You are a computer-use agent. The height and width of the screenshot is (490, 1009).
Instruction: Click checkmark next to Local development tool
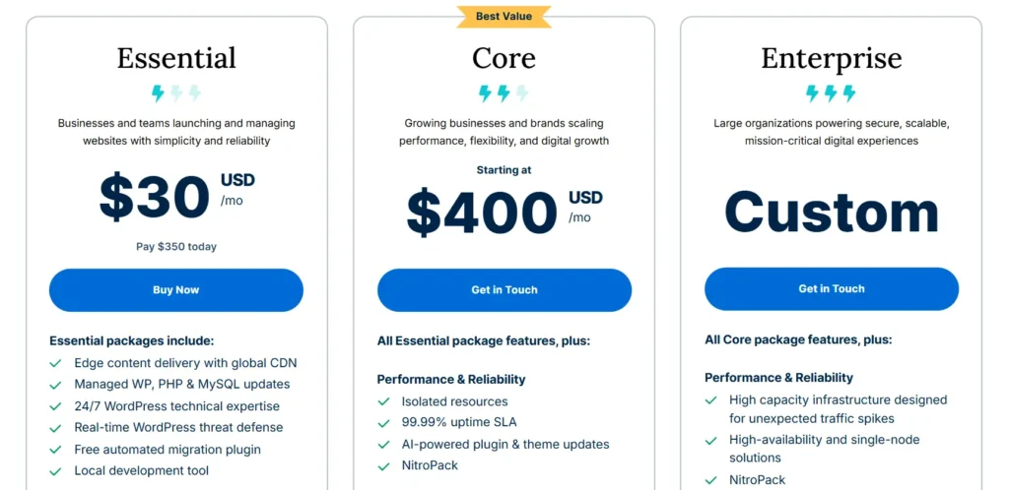[x=56, y=471]
